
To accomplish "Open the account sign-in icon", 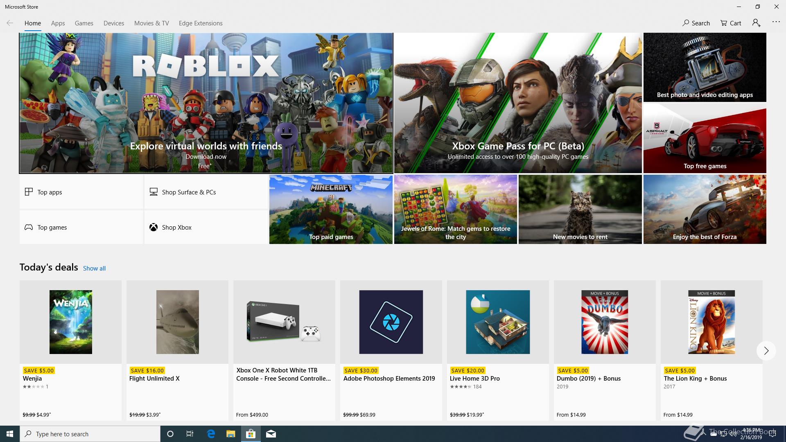I will tap(756, 23).
